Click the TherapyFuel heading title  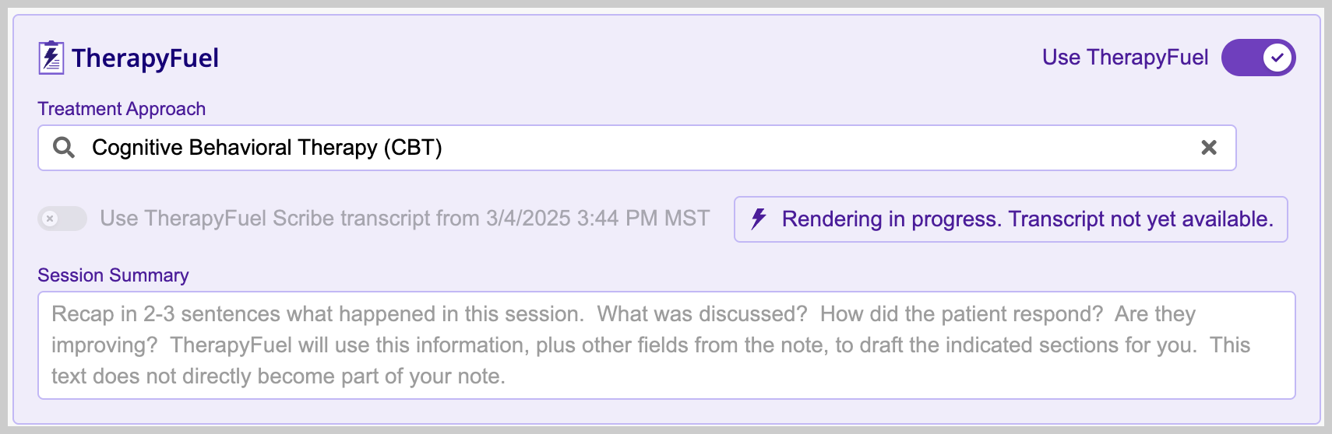tap(145, 58)
